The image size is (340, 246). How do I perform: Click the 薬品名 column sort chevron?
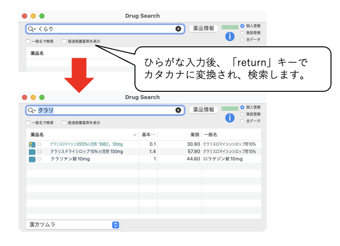[x=135, y=135]
